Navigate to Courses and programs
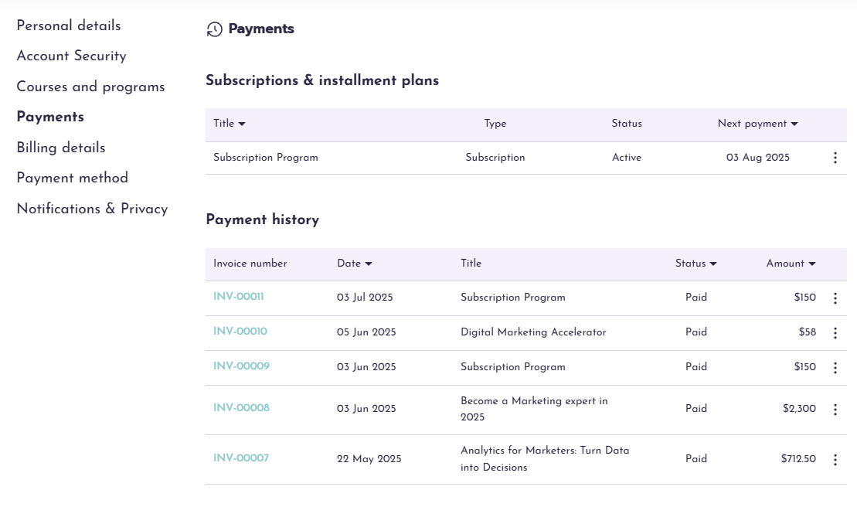857x507 pixels. (90, 87)
